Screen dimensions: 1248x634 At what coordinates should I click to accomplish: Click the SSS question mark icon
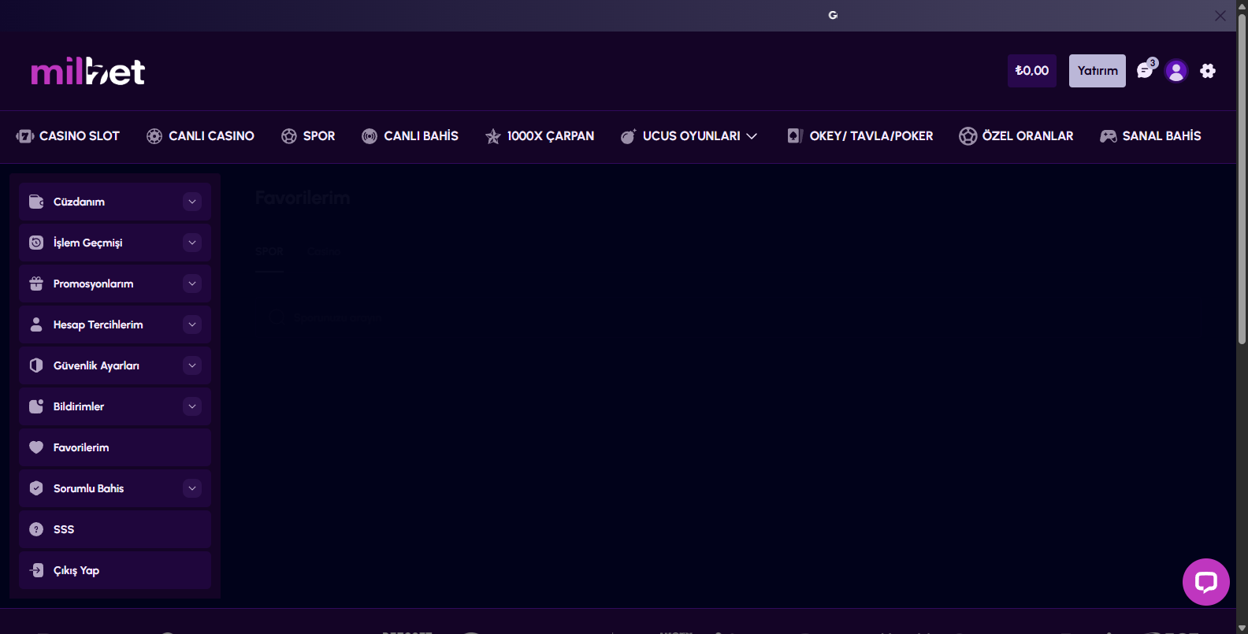coord(36,529)
